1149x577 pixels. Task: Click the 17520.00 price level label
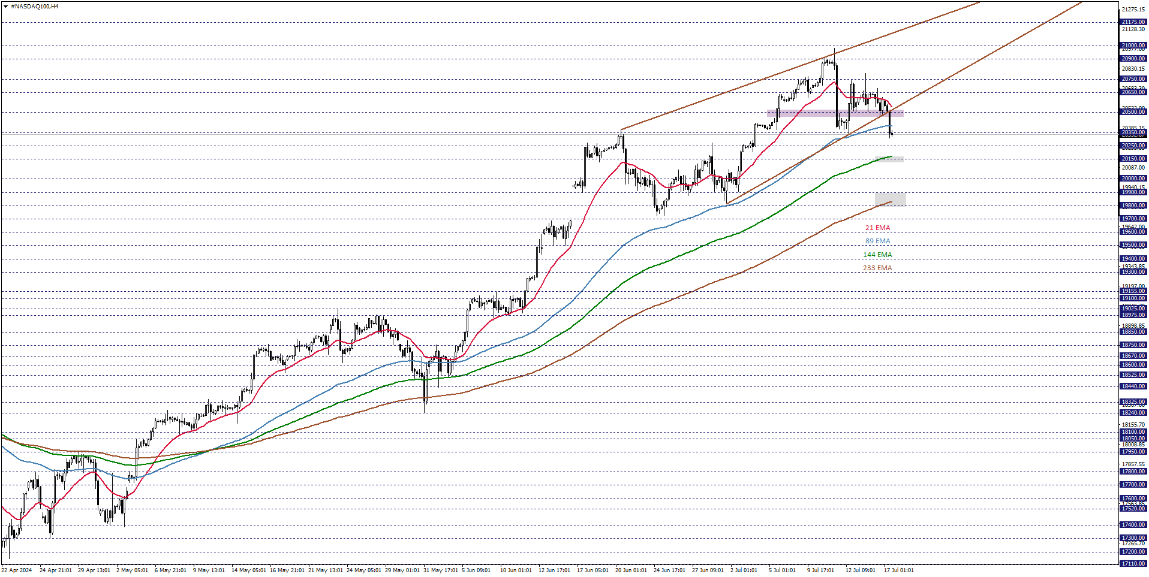click(1133, 509)
